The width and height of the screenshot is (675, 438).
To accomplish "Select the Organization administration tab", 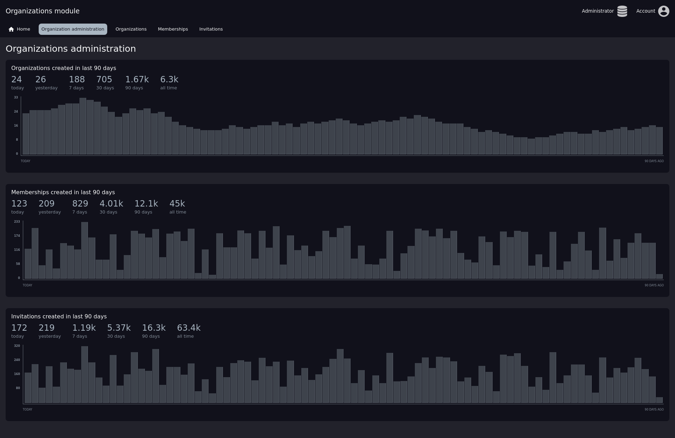I will coord(73,29).
